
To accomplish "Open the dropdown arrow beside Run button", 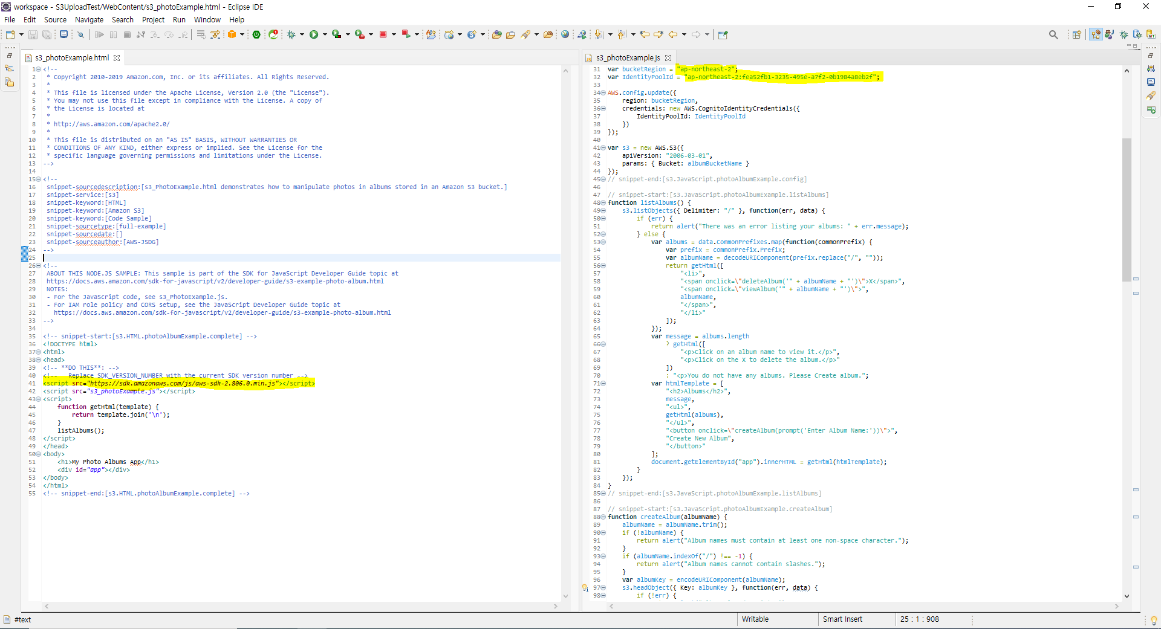I will 325,34.
